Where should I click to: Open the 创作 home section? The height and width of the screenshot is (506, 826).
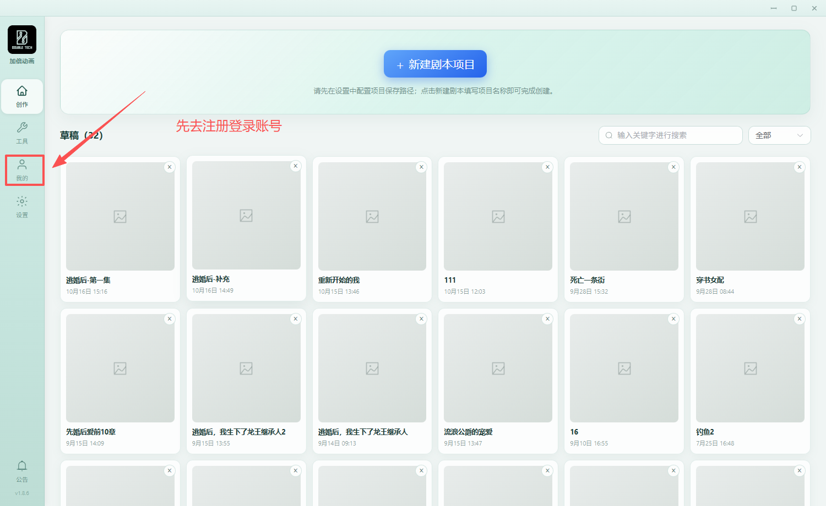point(22,96)
